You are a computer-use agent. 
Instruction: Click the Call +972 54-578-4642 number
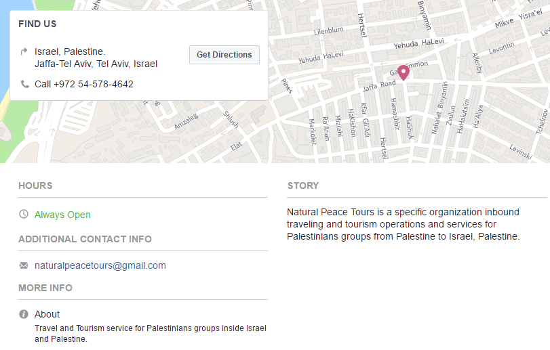(x=84, y=84)
